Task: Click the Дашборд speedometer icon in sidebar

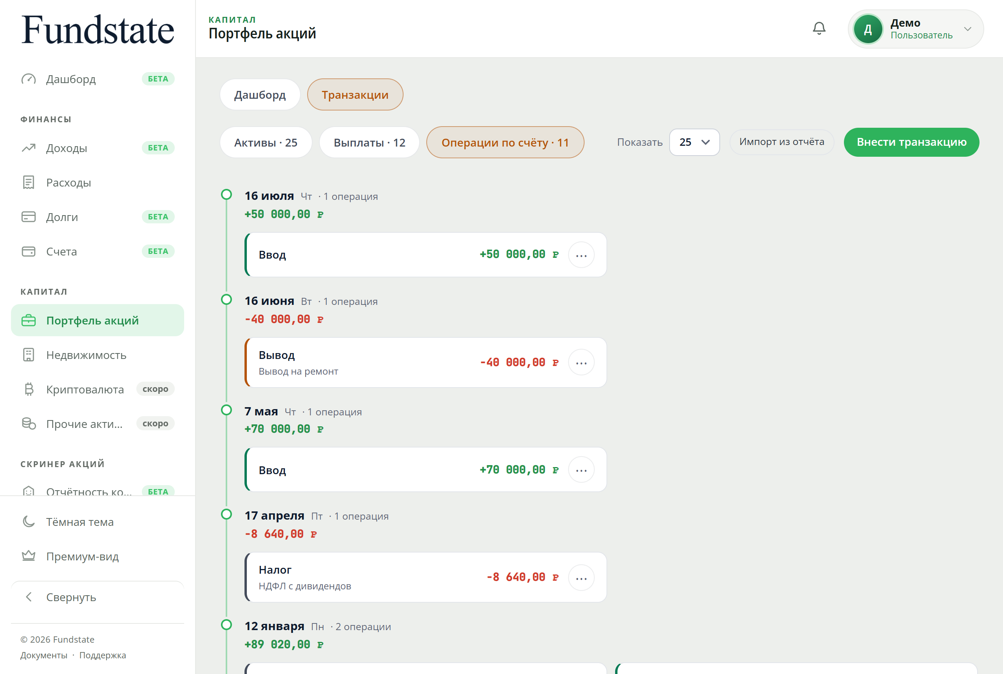Action: pyautogui.click(x=29, y=79)
